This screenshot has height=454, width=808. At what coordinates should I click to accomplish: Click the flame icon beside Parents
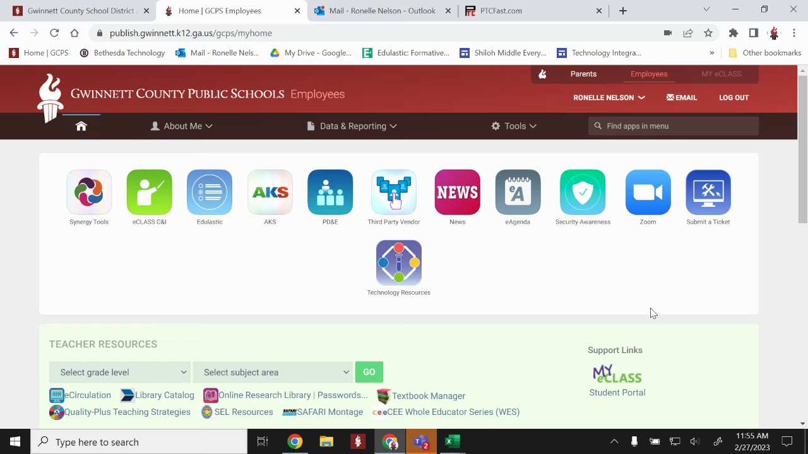click(542, 74)
